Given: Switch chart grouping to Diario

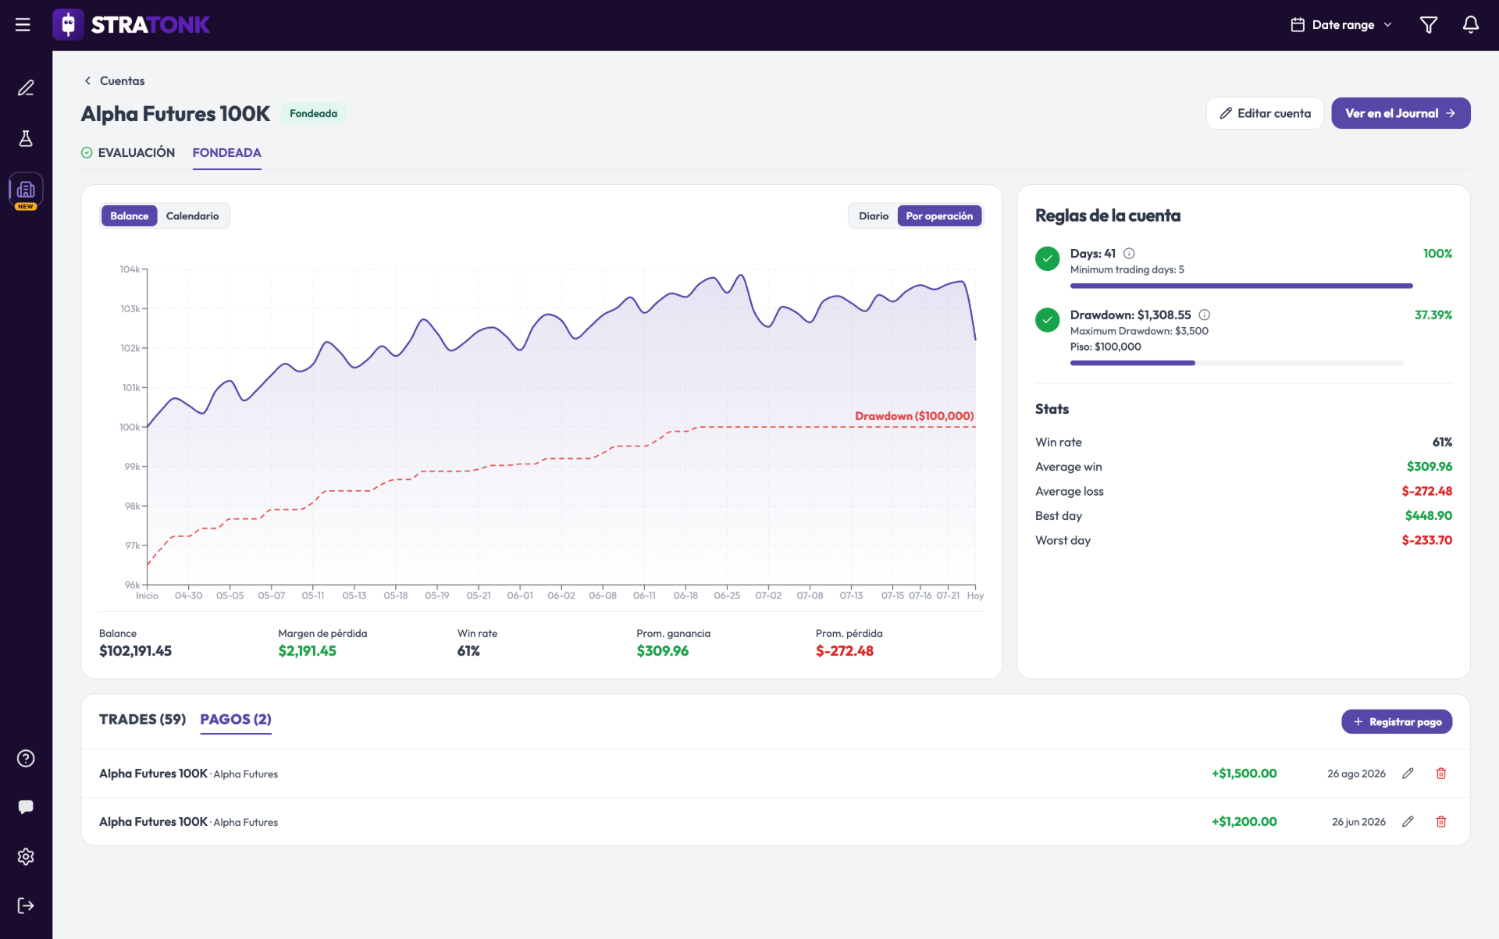Looking at the screenshot, I should 873,216.
